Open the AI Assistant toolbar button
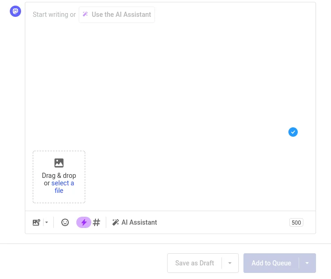This screenshot has height=279, width=331. pos(134,222)
